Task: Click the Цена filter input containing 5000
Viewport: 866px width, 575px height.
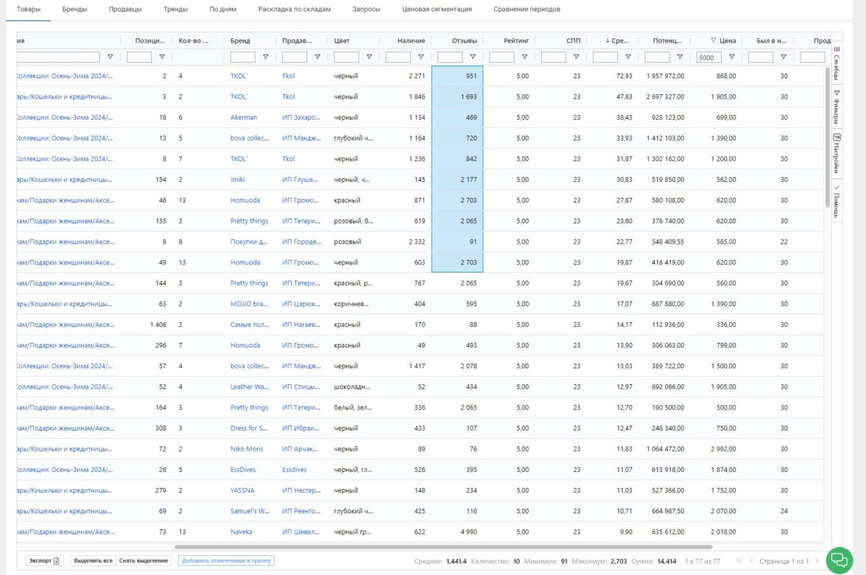Action: coord(709,57)
